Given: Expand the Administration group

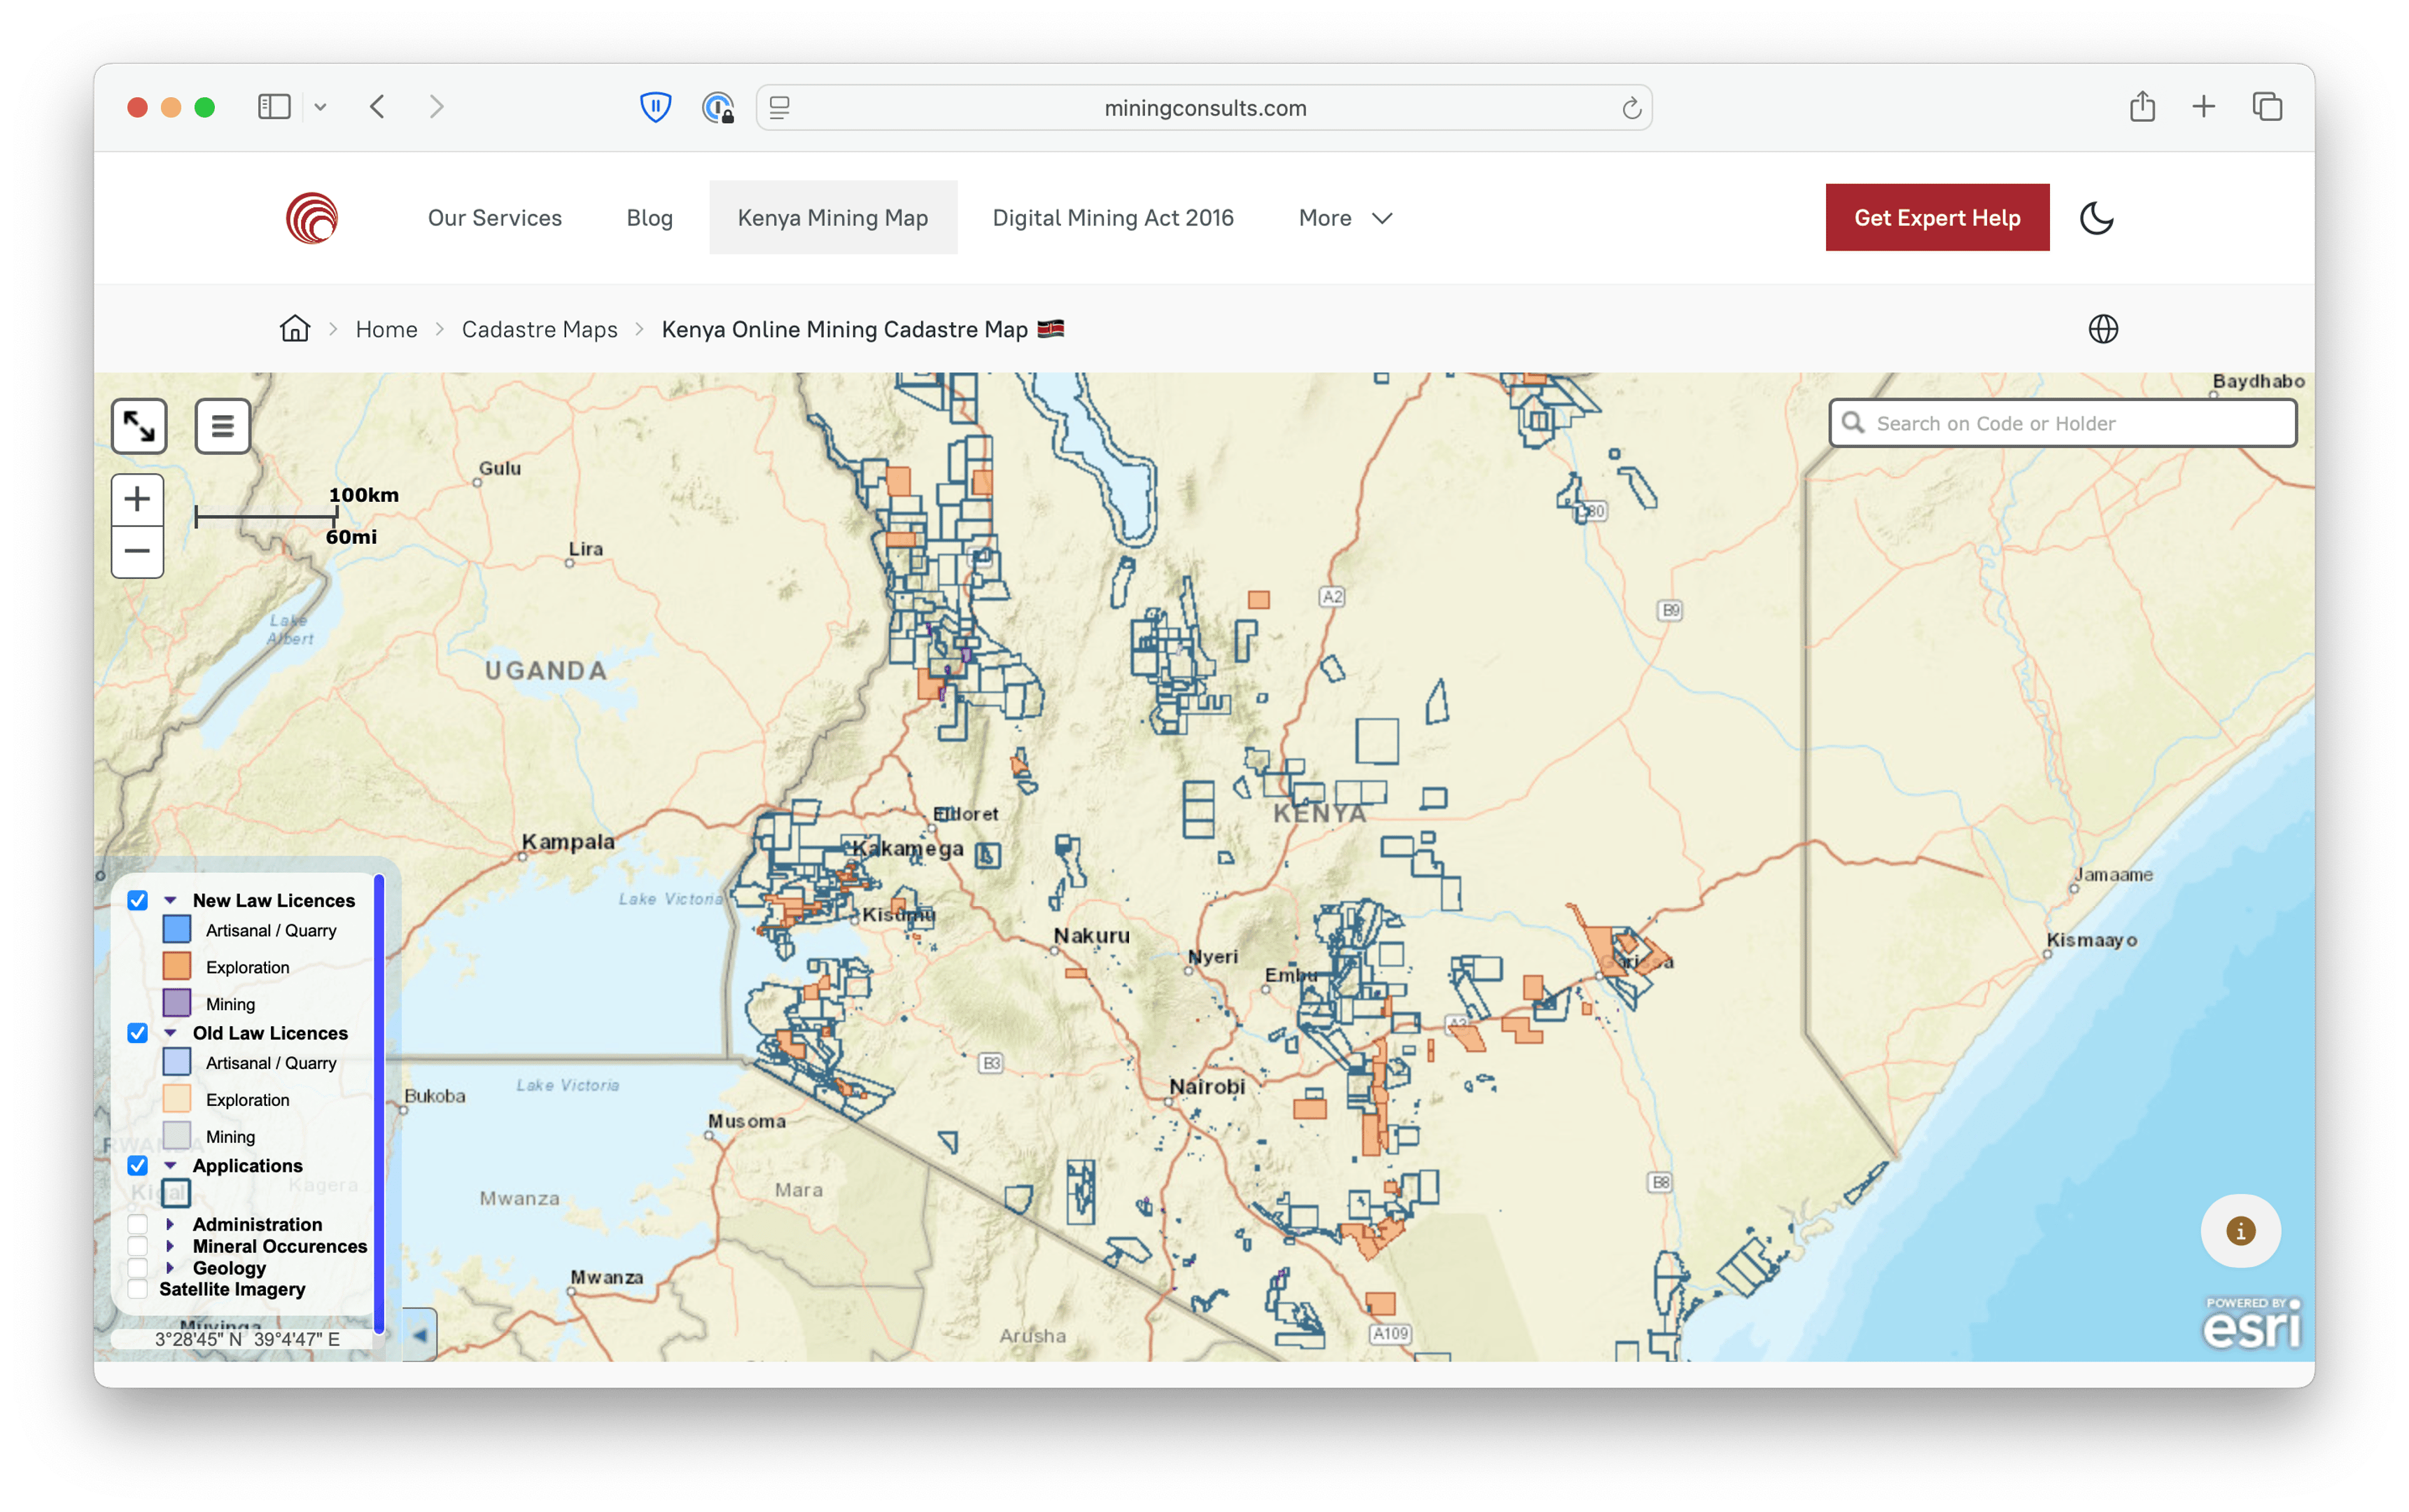Looking at the screenshot, I should coord(171,1224).
